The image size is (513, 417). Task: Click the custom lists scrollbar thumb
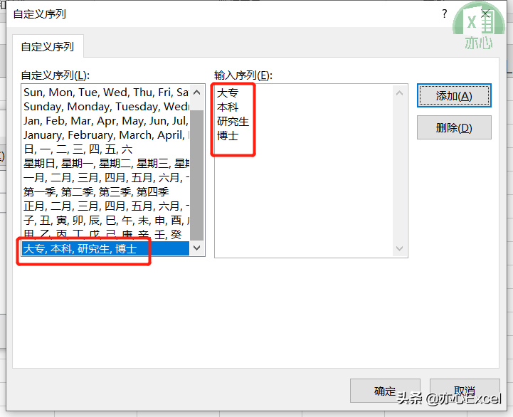[x=196, y=175]
